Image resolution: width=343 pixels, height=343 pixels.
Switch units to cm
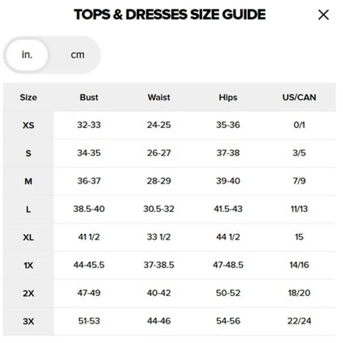(x=78, y=55)
